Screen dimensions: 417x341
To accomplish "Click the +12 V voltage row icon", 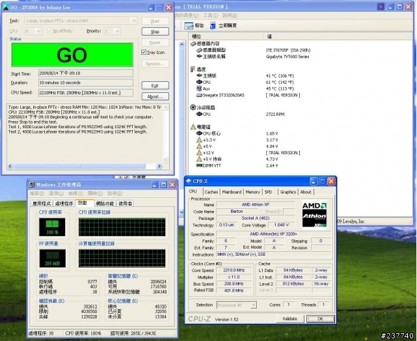I will 199,152.
